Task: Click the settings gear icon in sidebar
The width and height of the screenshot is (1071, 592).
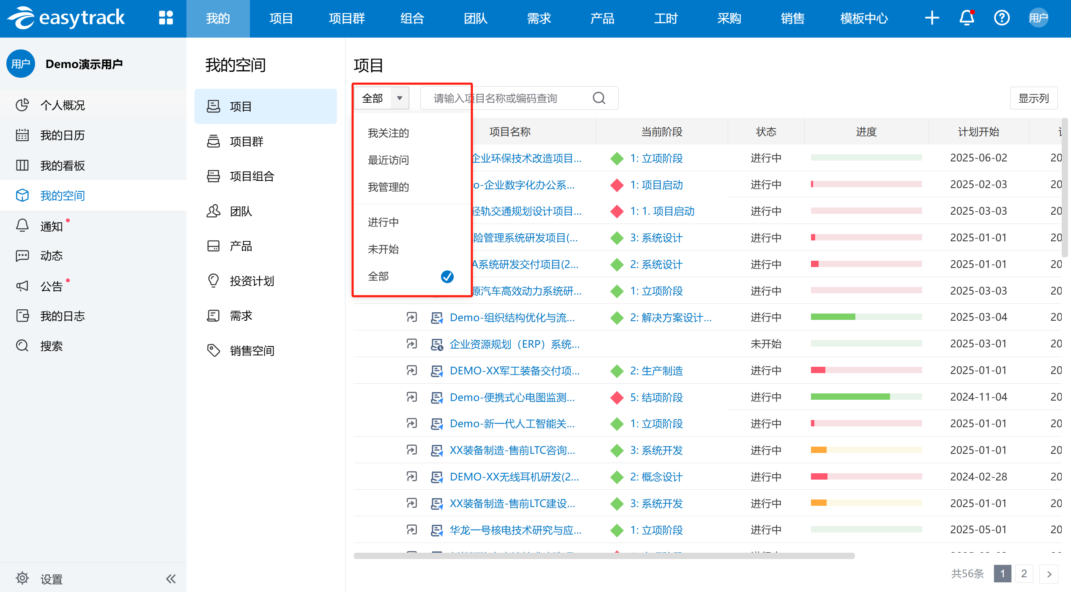Action: point(22,578)
